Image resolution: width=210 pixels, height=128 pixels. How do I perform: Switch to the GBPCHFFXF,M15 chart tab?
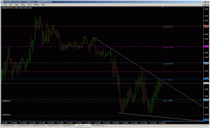click(x=39, y=126)
